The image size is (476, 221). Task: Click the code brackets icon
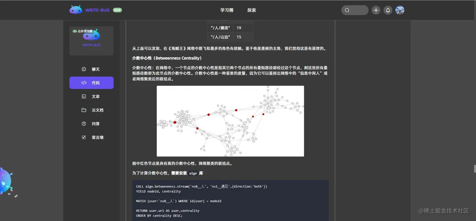[x=84, y=83]
